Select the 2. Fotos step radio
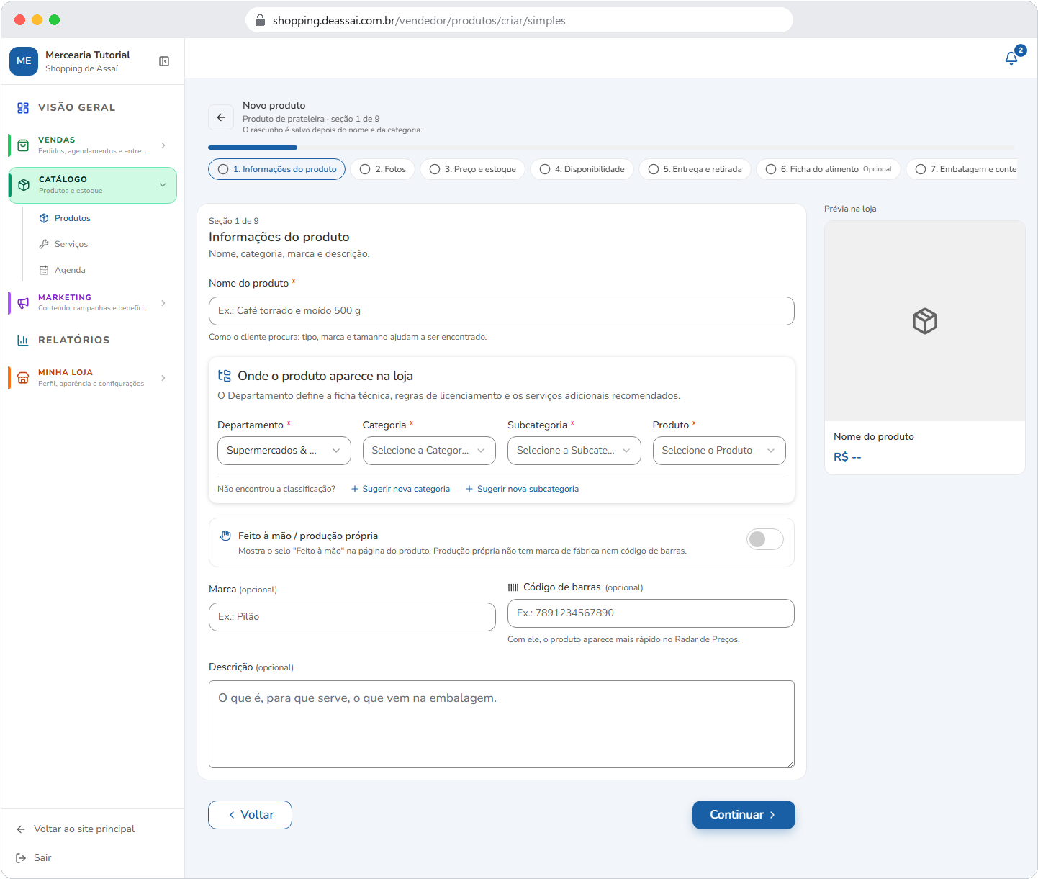 click(365, 169)
